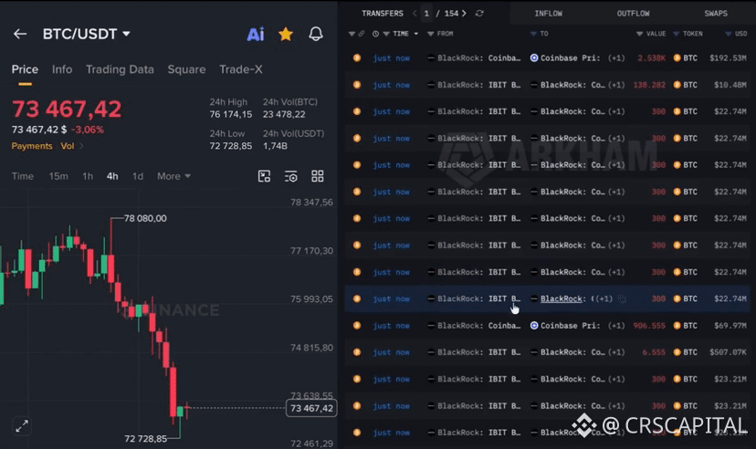Filter by the USD column

728,34
